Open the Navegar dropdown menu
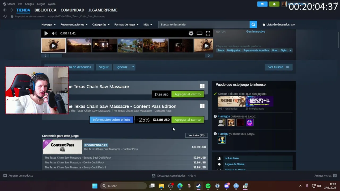This screenshot has width=340, height=191. [x=49, y=24]
